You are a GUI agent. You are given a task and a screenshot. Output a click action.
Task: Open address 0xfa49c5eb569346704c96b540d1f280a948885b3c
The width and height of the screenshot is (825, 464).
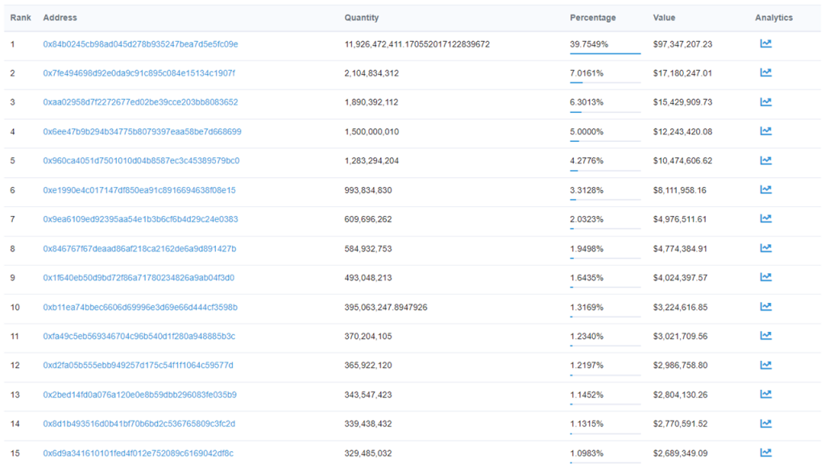139,336
